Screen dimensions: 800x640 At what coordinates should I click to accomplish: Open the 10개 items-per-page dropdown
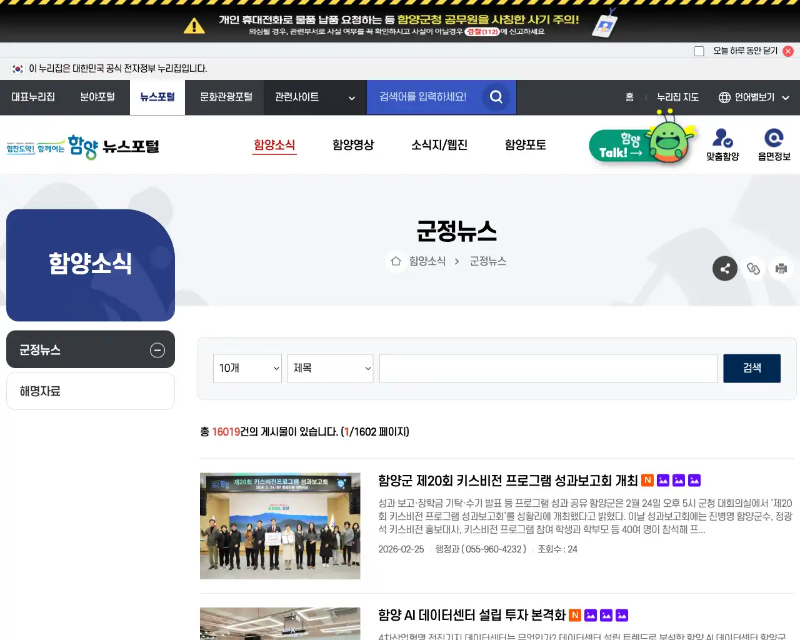(247, 368)
